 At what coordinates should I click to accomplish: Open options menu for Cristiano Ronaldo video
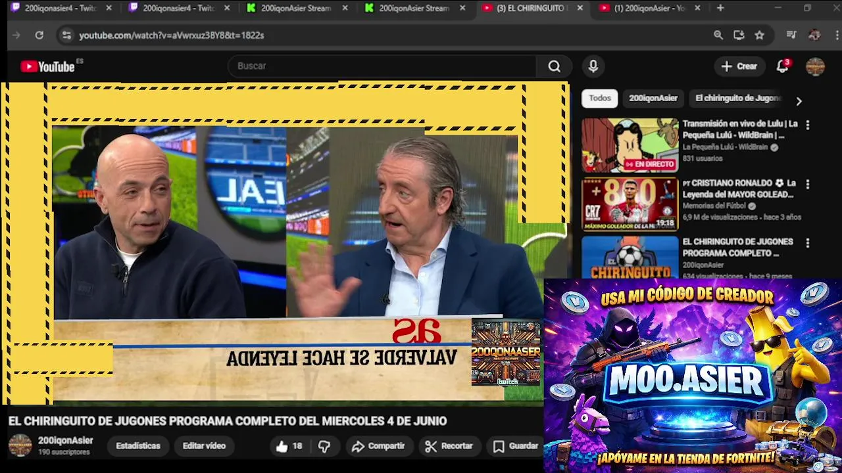(808, 185)
